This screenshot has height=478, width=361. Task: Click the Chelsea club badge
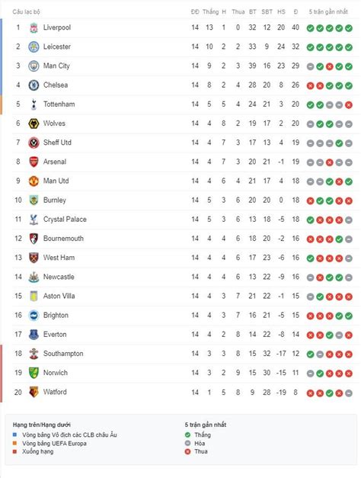pos(34,85)
